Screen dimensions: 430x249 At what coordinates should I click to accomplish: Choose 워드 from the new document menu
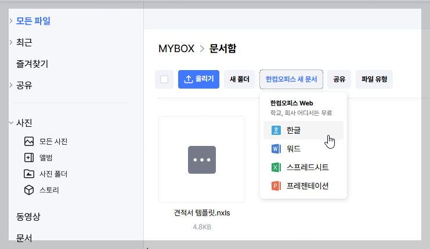(303, 149)
